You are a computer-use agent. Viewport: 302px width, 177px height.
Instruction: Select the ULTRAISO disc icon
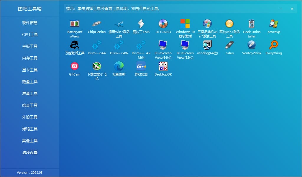163,24
